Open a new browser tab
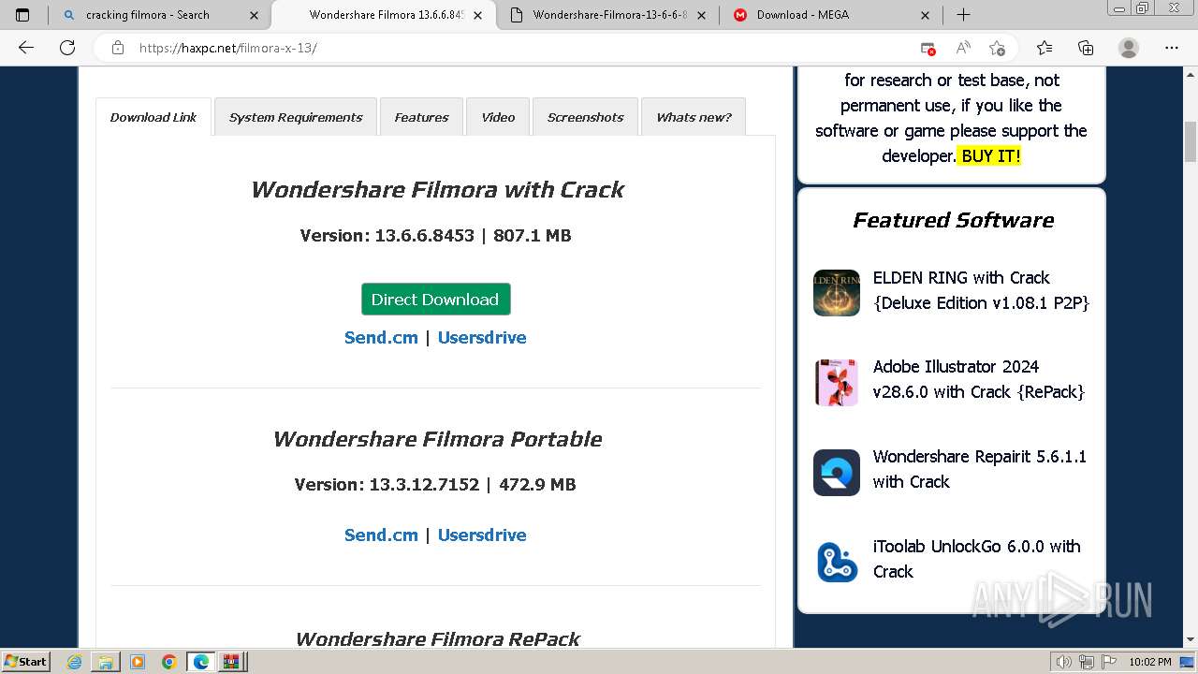Viewport: 1198px width, 674px height. pyautogui.click(x=963, y=15)
